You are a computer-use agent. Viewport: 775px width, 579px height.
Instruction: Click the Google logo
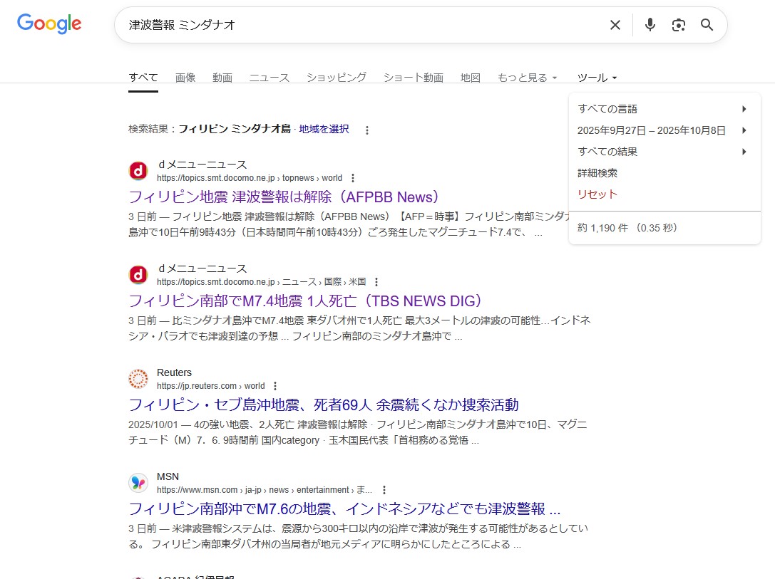49,24
